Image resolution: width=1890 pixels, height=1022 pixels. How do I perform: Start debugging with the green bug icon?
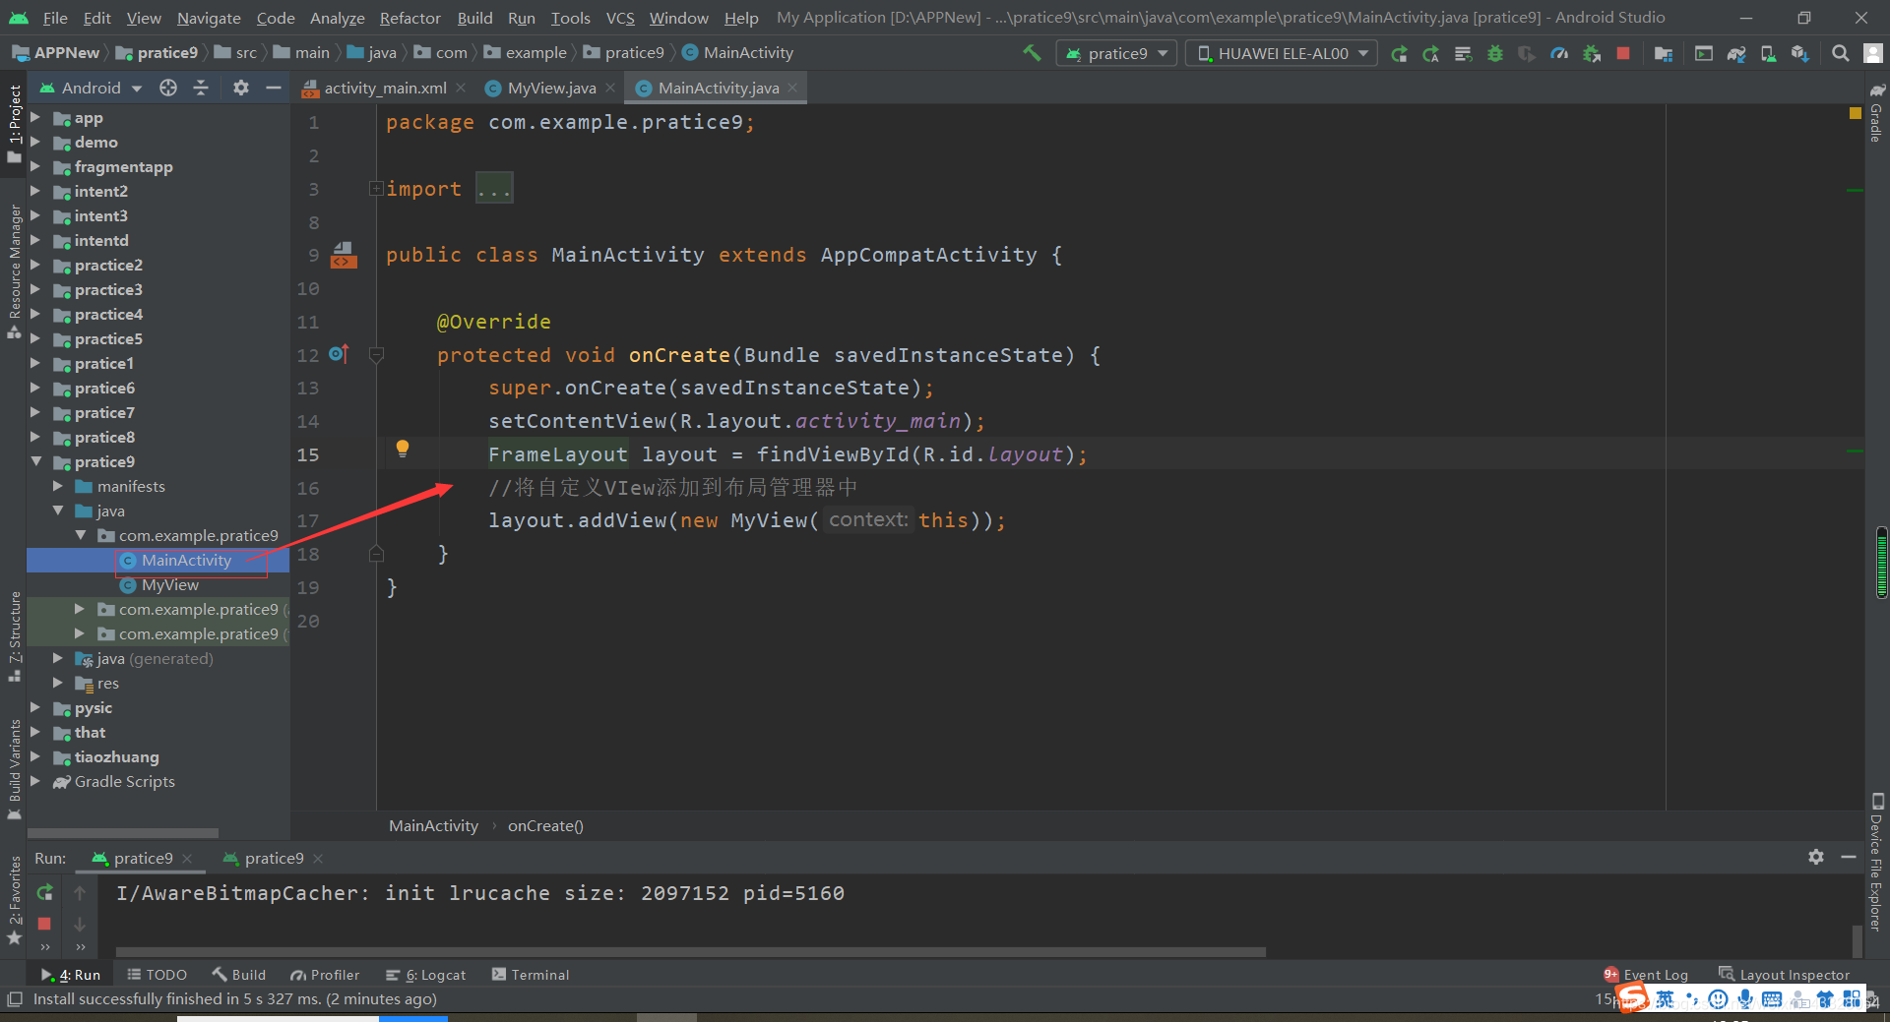click(x=1495, y=53)
